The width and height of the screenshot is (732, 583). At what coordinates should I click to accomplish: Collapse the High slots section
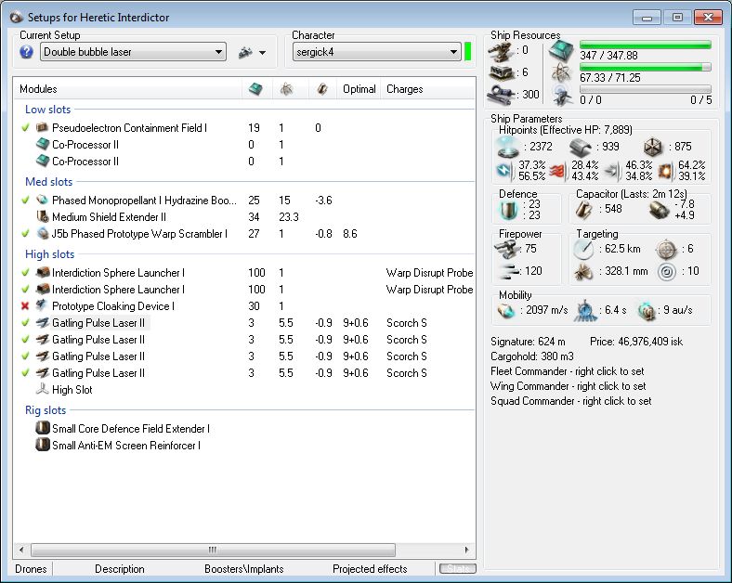(49, 254)
